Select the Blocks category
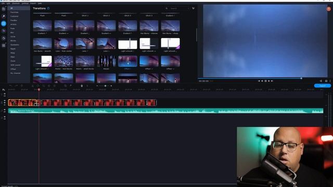 coord(13,41)
